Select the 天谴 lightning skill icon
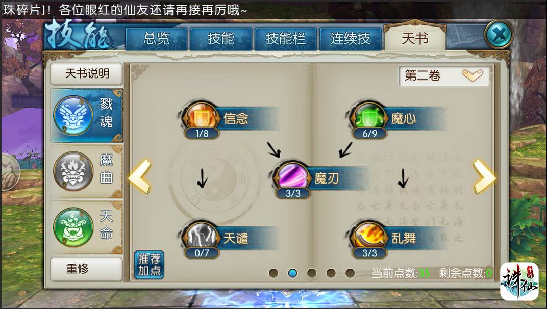This screenshot has height=309, width=547. [x=201, y=237]
